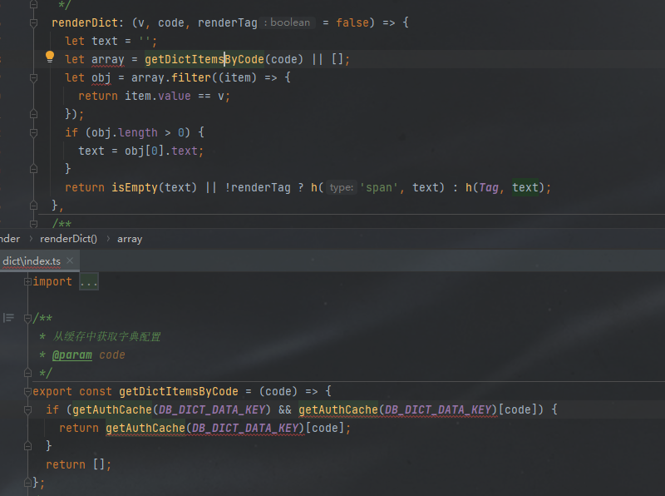Click fold end marker beside 'text = obj[0].text' block's closing brace

(x=33, y=169)
